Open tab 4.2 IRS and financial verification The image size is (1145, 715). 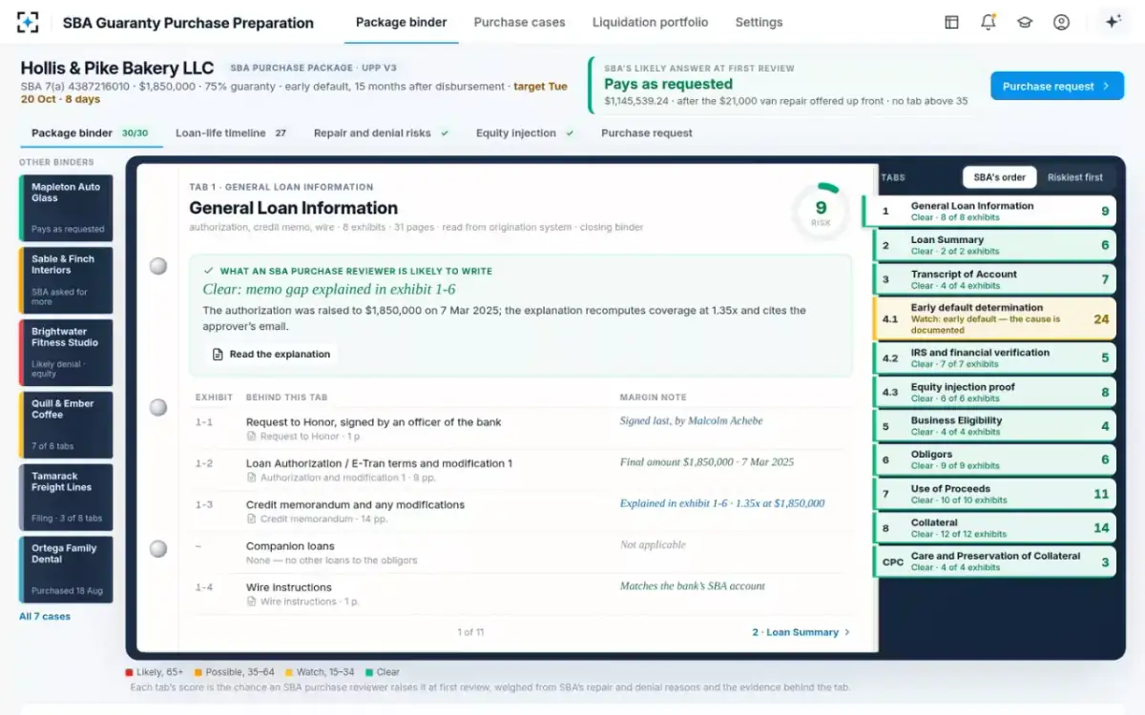tap(995, 357)
